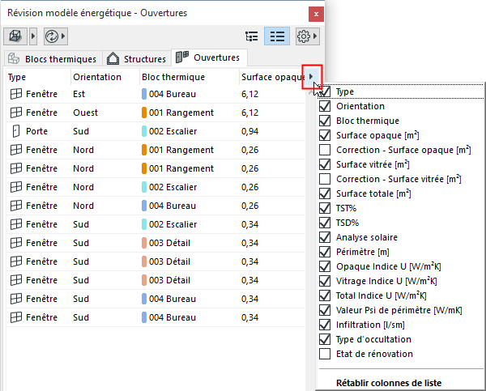Uncheck the Bloc thermique column checkbox
The image size is (486, 391).
325,121
